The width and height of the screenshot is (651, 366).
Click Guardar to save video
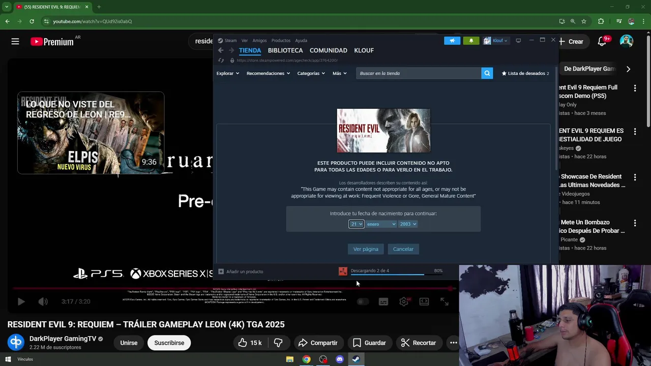pos(369,343)
